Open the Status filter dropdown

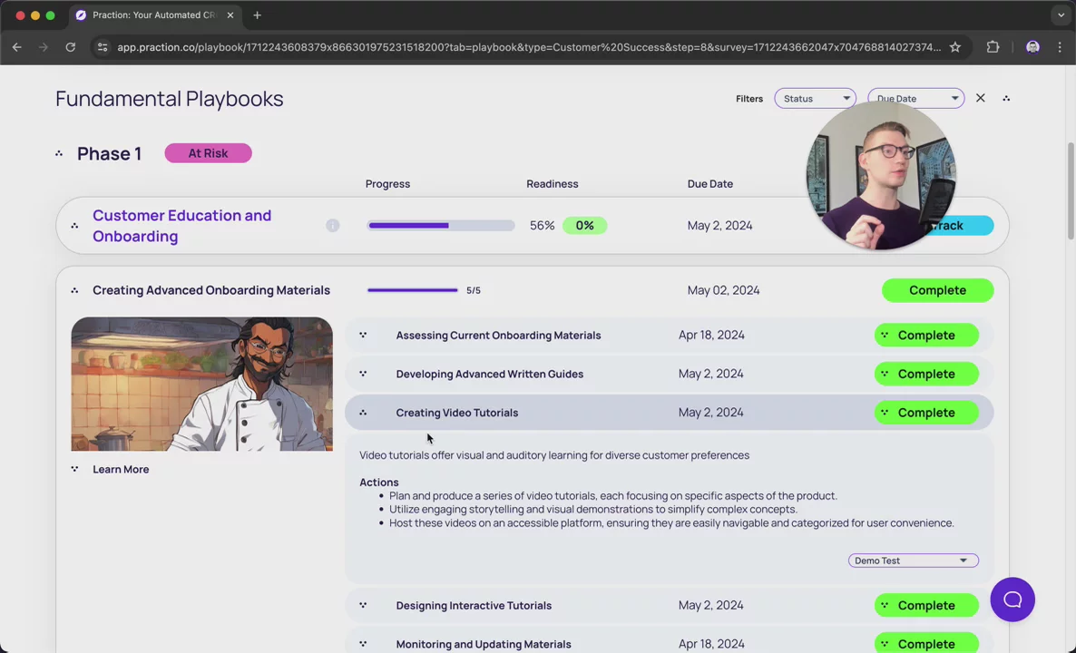(814, 99)
